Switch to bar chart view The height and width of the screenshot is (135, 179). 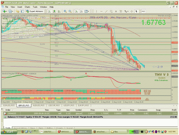pyautogui.click(x=50, y=11)
